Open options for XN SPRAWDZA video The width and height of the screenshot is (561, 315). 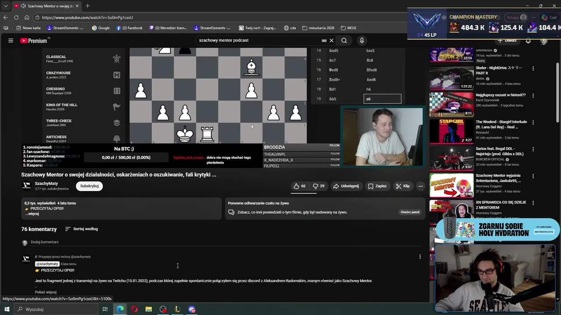(533, 203)
